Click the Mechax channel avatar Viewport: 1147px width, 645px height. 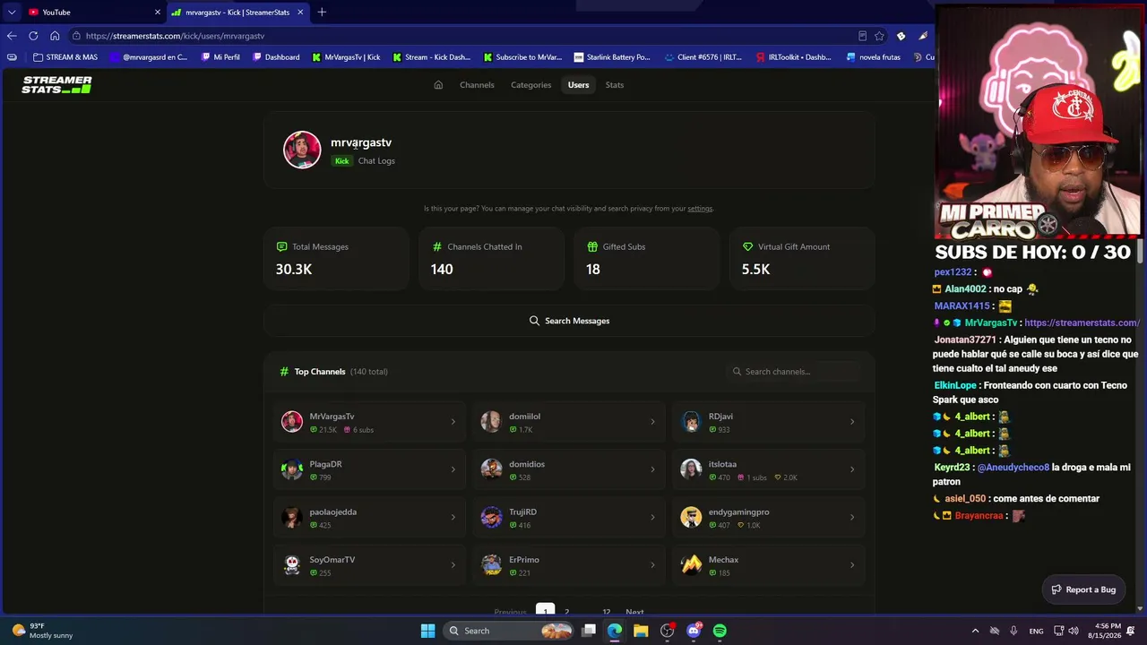pyautogui.click(x=691, y=565)
